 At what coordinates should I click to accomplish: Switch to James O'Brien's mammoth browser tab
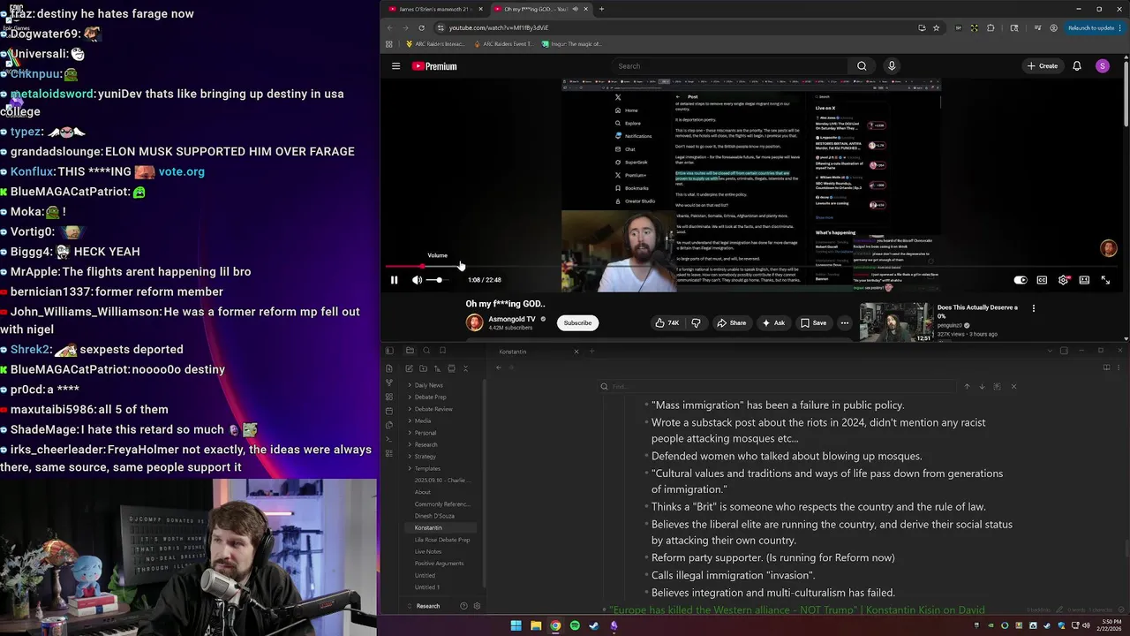click(435, 9)
